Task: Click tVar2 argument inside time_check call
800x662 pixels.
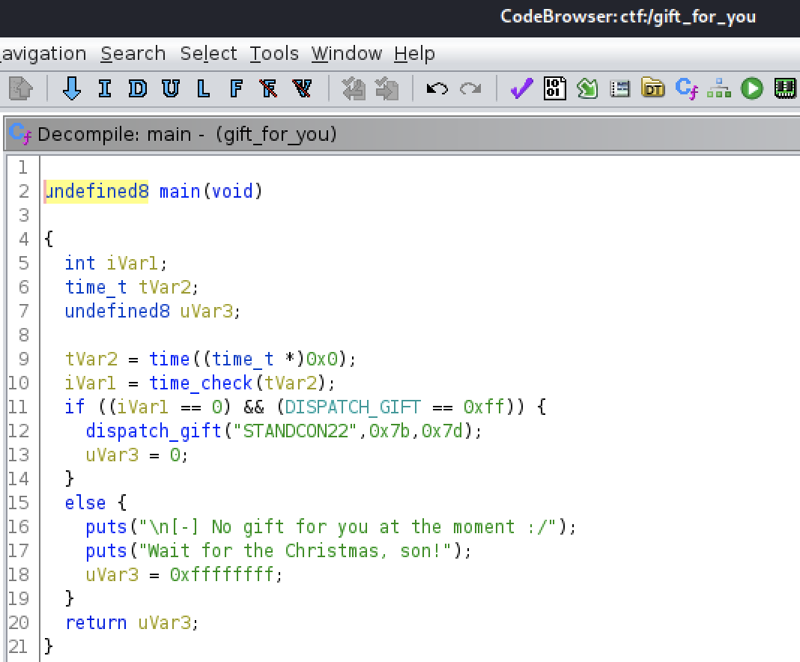Action: (290, 383)
